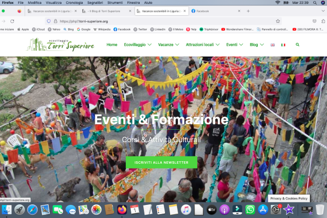Launch Firefox from the dock
The height and width of the screenshot is (218, 327).
pos(122,209)
